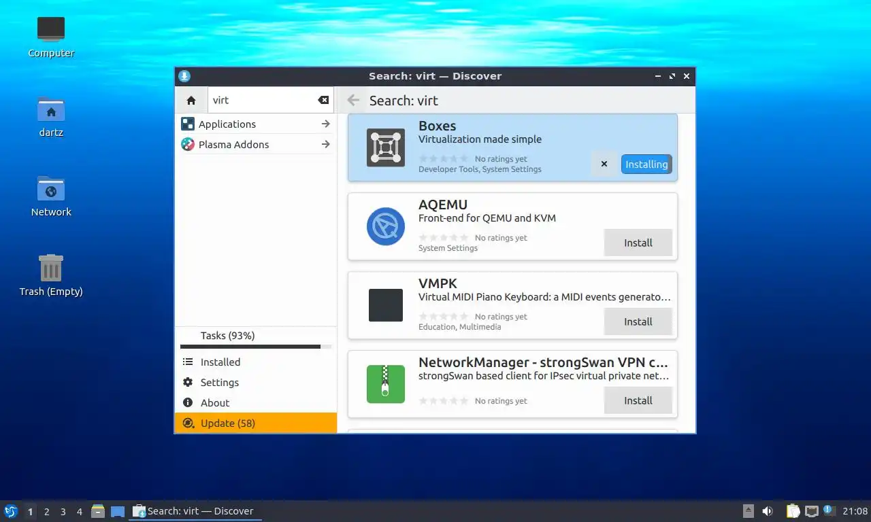Screen dimensions: 871x522
Task: Click the Update refresh icon
Action: [188, 423]
